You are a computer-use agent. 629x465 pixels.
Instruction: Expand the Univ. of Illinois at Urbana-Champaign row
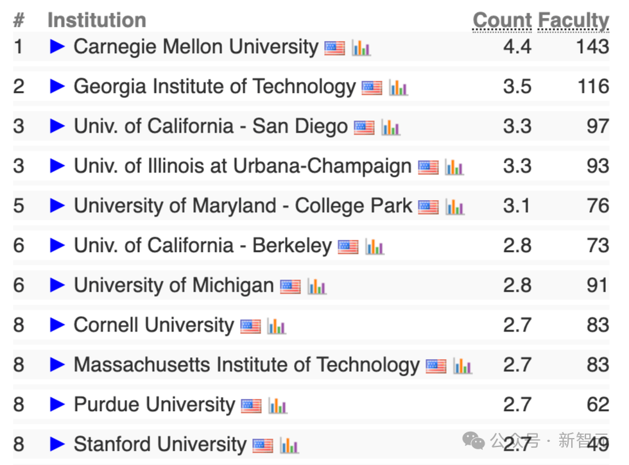click(x=58, y=166)
